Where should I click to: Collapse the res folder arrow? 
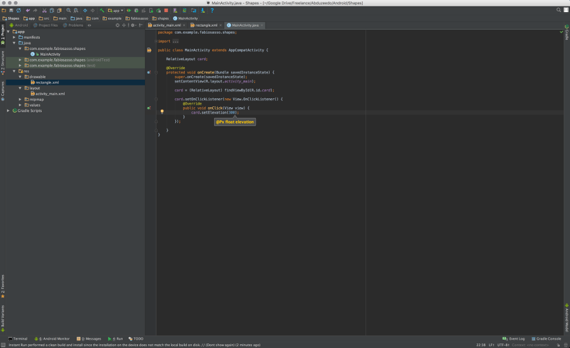[x=14, y=71]
